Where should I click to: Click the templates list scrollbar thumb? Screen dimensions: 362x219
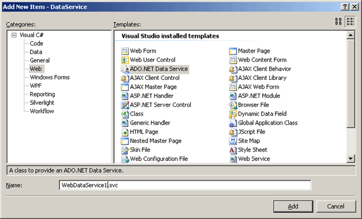350,83
